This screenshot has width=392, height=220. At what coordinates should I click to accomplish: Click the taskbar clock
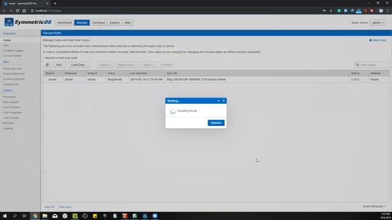click(385, 216)
